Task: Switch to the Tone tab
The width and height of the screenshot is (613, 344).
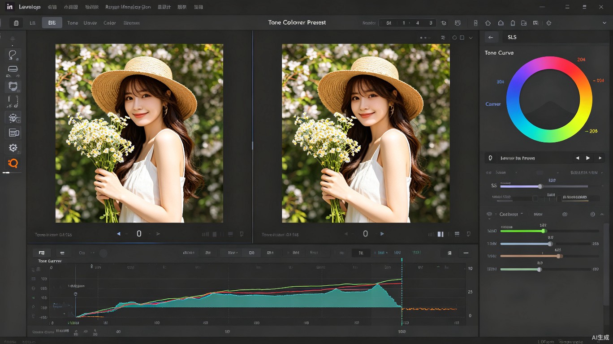Action: coord(73,23)
